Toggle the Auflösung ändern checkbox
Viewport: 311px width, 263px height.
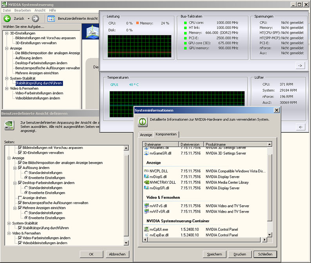[x=20, y=168]
